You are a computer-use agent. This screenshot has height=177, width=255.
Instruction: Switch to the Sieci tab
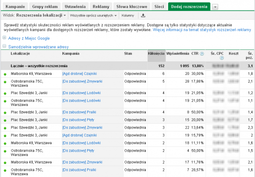159,7
